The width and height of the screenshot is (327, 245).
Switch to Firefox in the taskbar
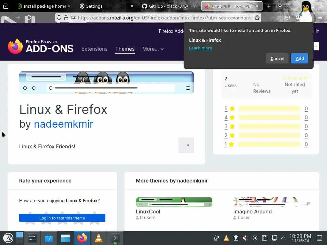pyautogui.click(x=82, y=238)
